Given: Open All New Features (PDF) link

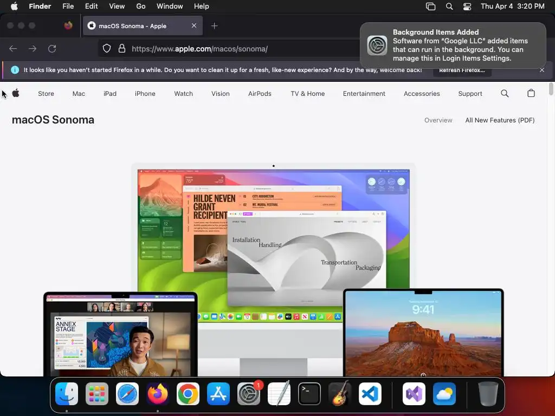Looking at the screenshot, I should pyautogui.click(x=500, y=120).
